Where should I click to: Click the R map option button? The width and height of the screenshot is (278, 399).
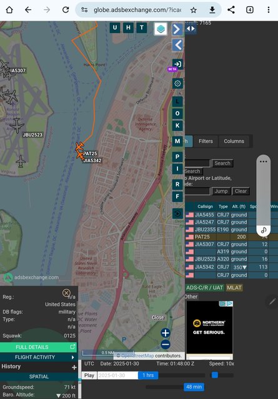pyautogui.click(x=177, y=185)
